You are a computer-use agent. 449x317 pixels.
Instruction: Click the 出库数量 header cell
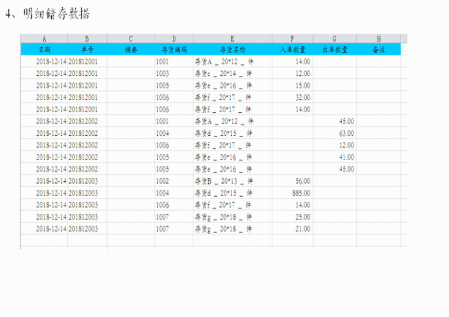pyautogui.click(x=334, y=49)
